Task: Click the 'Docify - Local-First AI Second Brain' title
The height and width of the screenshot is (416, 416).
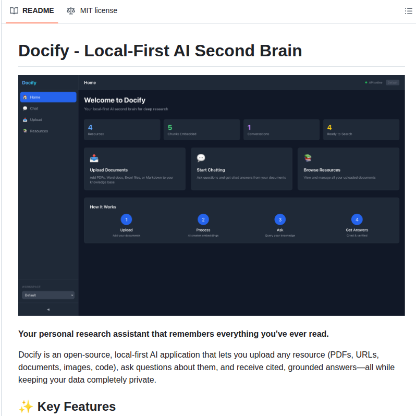Action: click(160, 51)
